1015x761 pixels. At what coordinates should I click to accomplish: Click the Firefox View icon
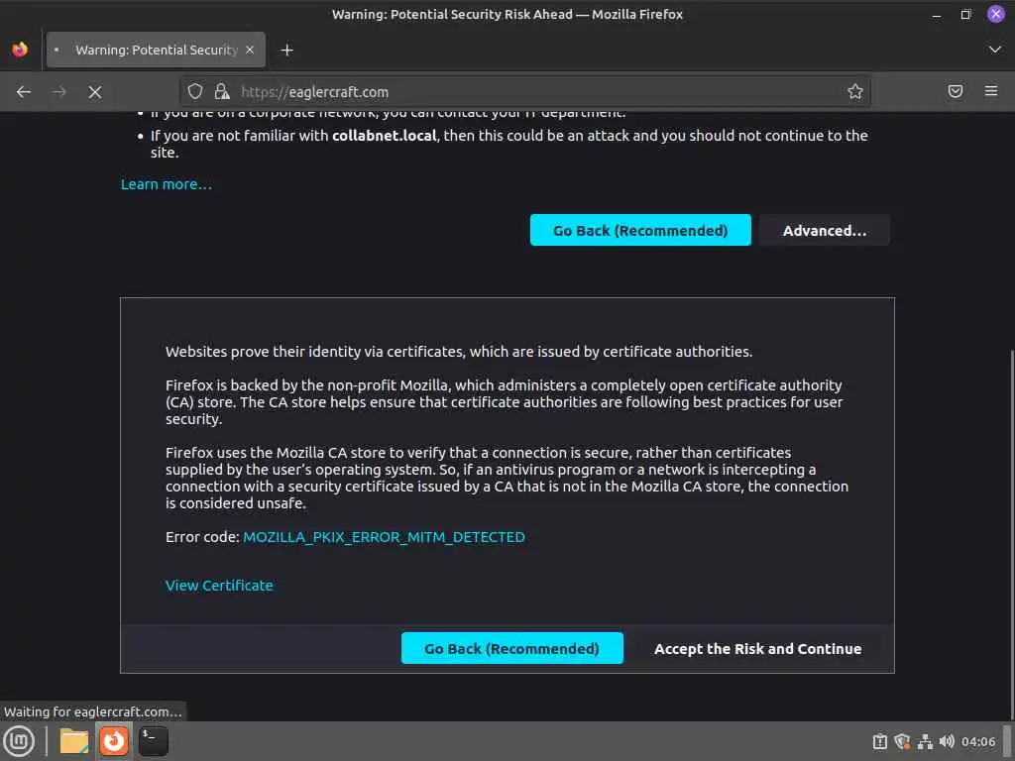20,50
